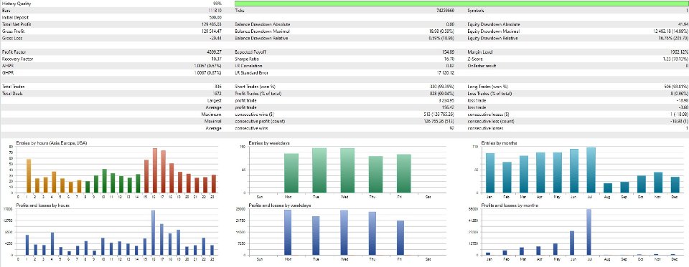Viewport: 689px width, 267px height.
Task: Click the 'Entries by weekdays' chart title
Action: 269,143
